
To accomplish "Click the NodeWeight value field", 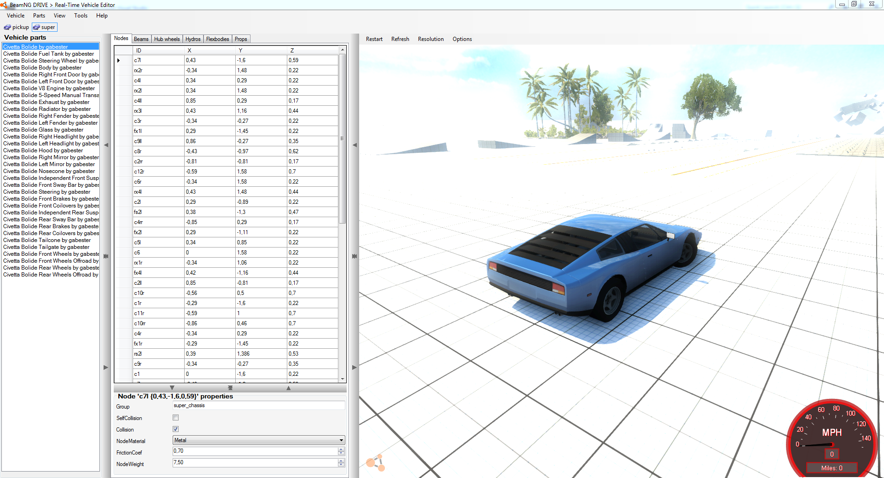I will (x=256, y=463).
